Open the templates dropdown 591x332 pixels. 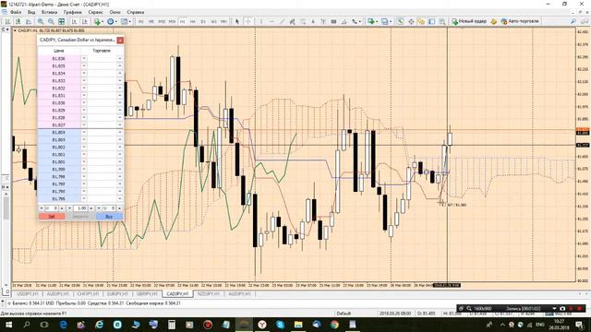click(126, 21)
